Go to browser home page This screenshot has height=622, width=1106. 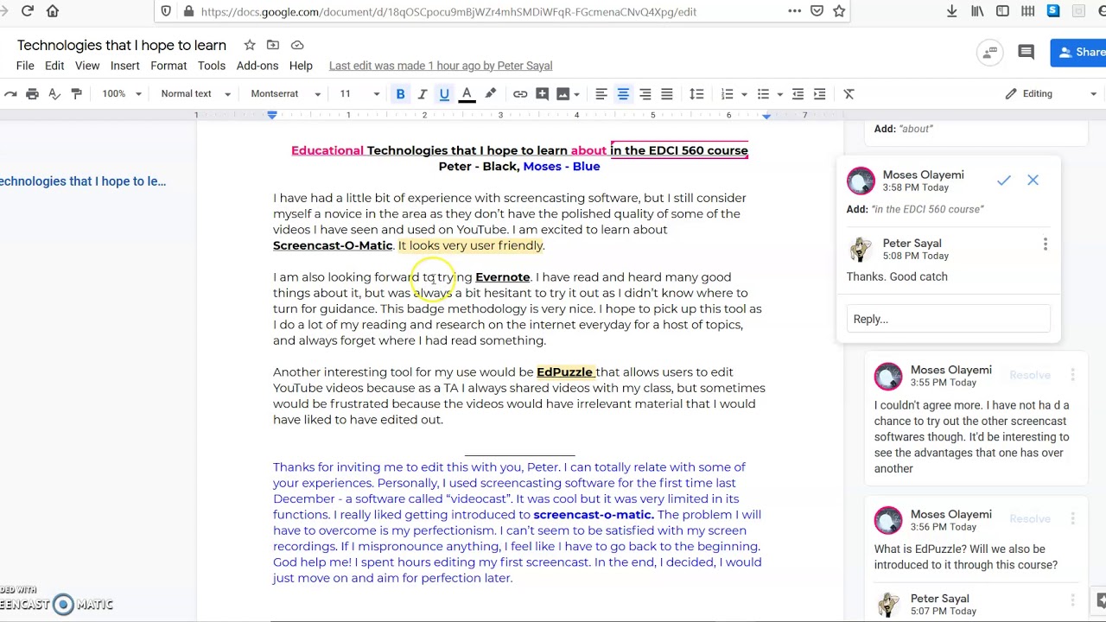[x=53, y=11]
